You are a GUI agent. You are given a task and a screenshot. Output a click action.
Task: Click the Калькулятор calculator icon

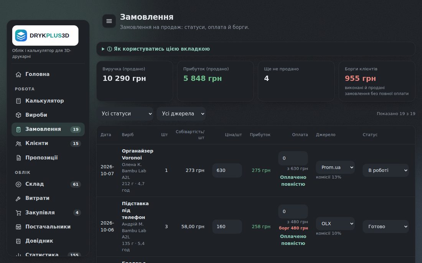click(18, 101)
